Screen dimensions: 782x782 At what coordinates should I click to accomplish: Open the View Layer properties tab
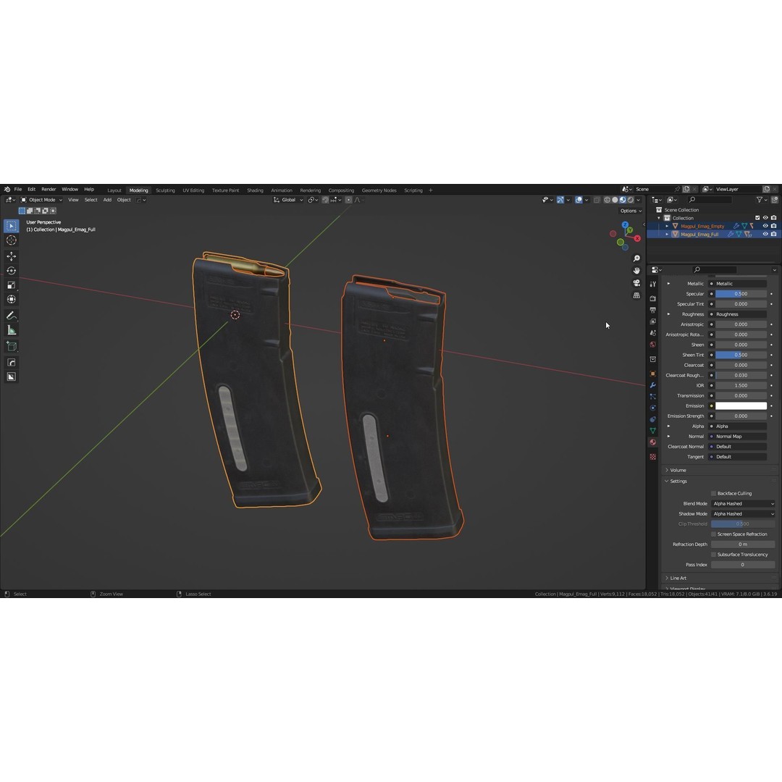[x=653, y=321]
